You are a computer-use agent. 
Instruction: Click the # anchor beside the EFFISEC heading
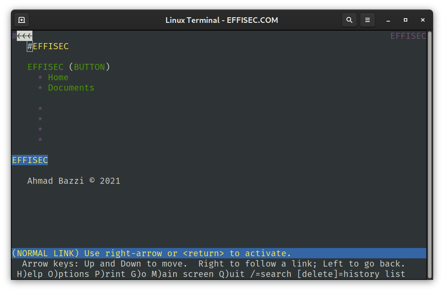pos(29,46)
